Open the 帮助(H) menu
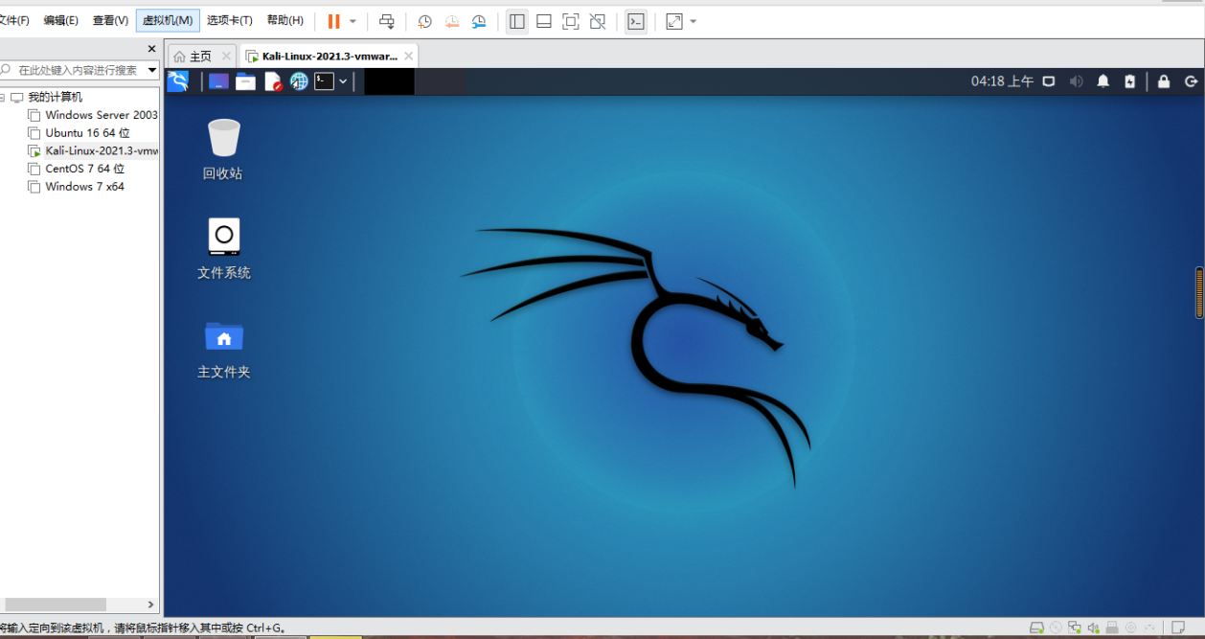 [284, 20]
